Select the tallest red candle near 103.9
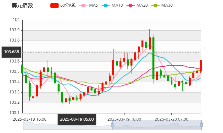The image size is (223, 133). coord(150,43)
